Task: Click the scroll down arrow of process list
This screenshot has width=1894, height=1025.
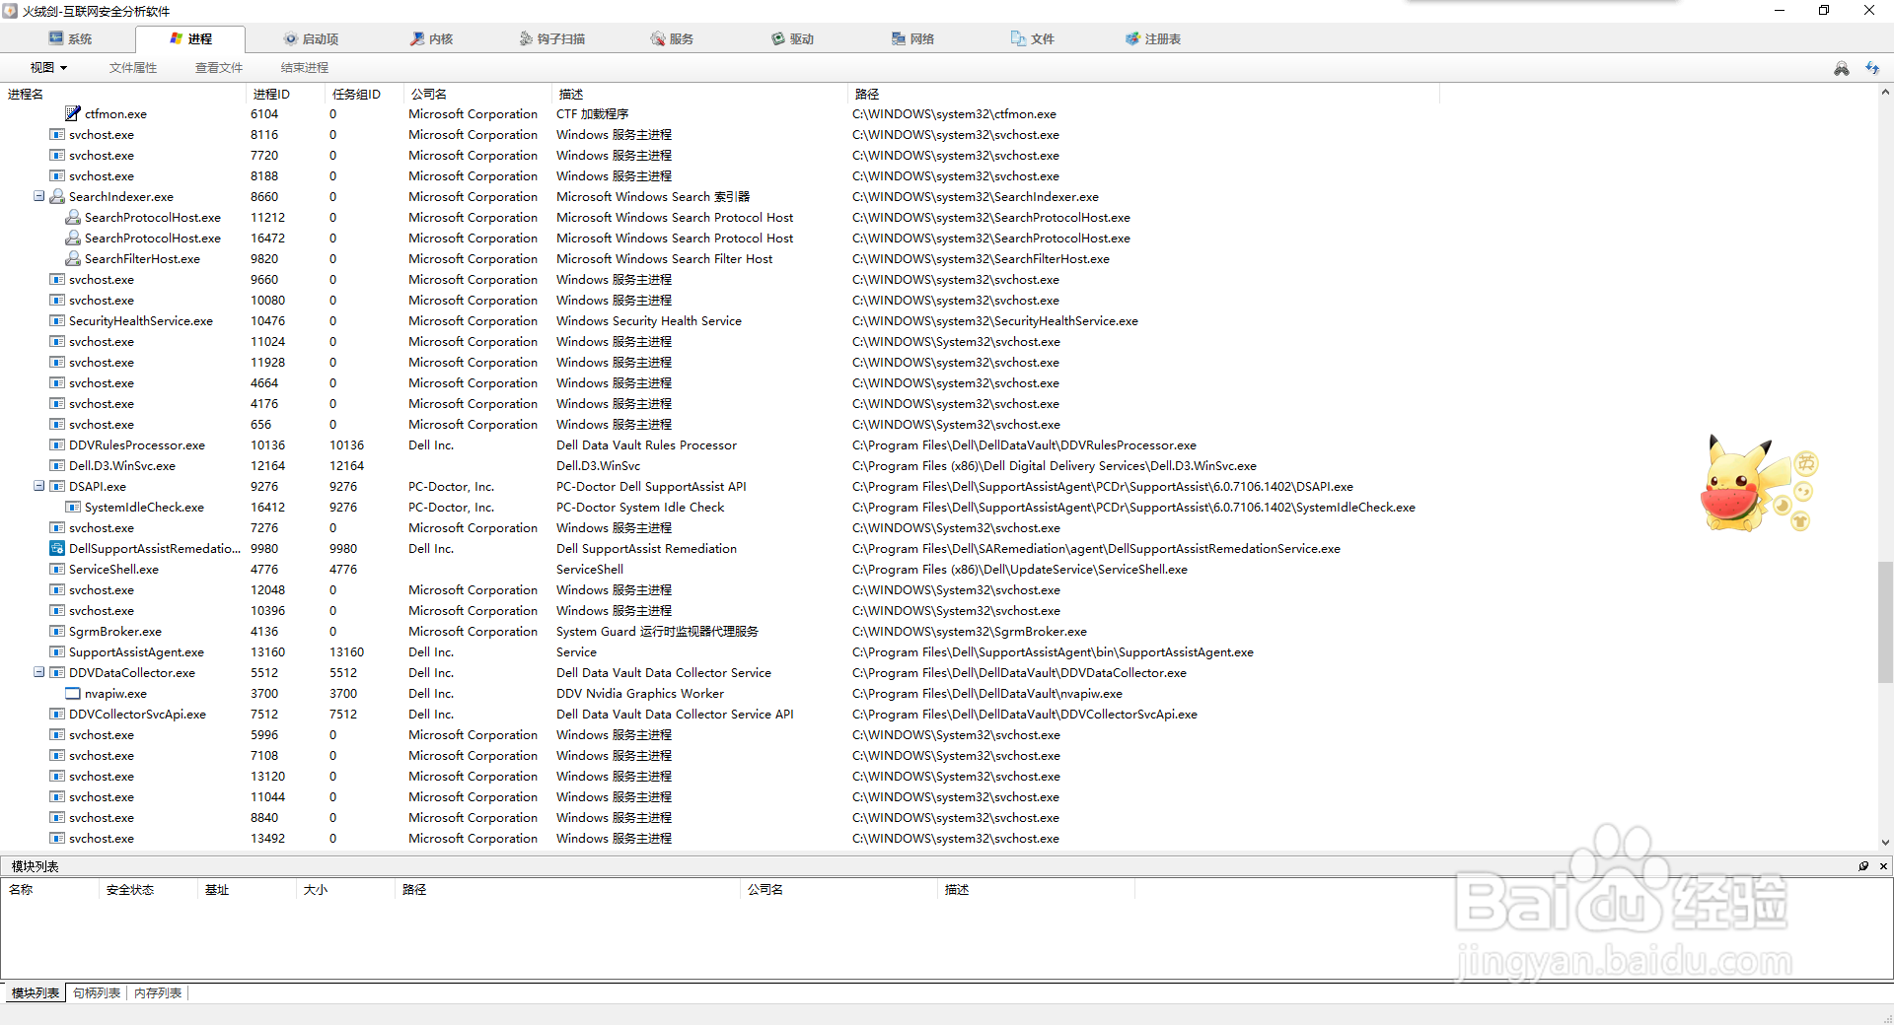Action: point(1885,843)
